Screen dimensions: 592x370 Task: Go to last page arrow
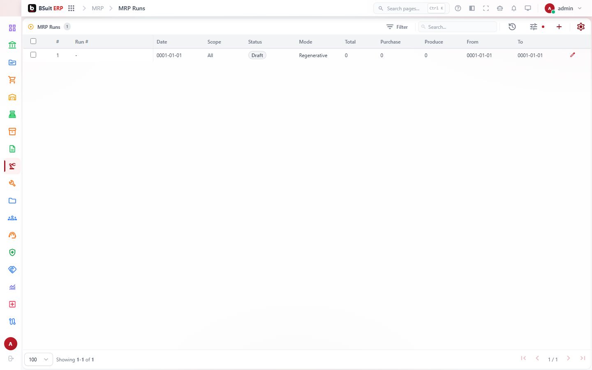583,358
